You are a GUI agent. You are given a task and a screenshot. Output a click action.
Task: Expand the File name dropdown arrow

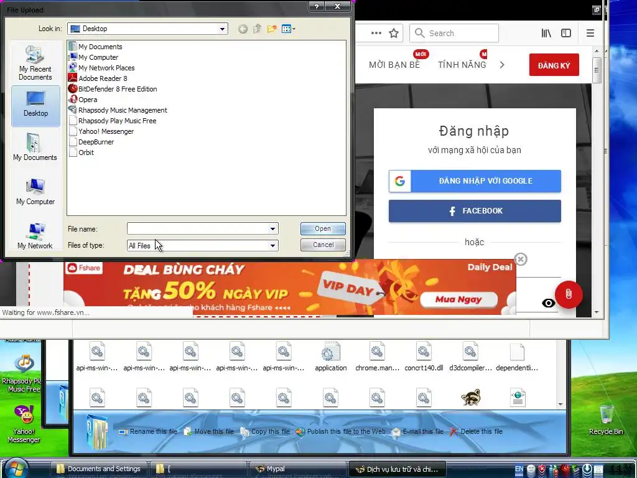[272, 229]
